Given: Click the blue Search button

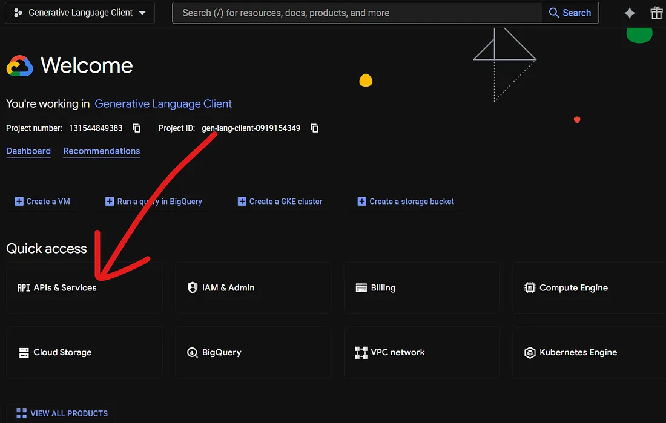Looking at the screenshot, I should point(570,13).
